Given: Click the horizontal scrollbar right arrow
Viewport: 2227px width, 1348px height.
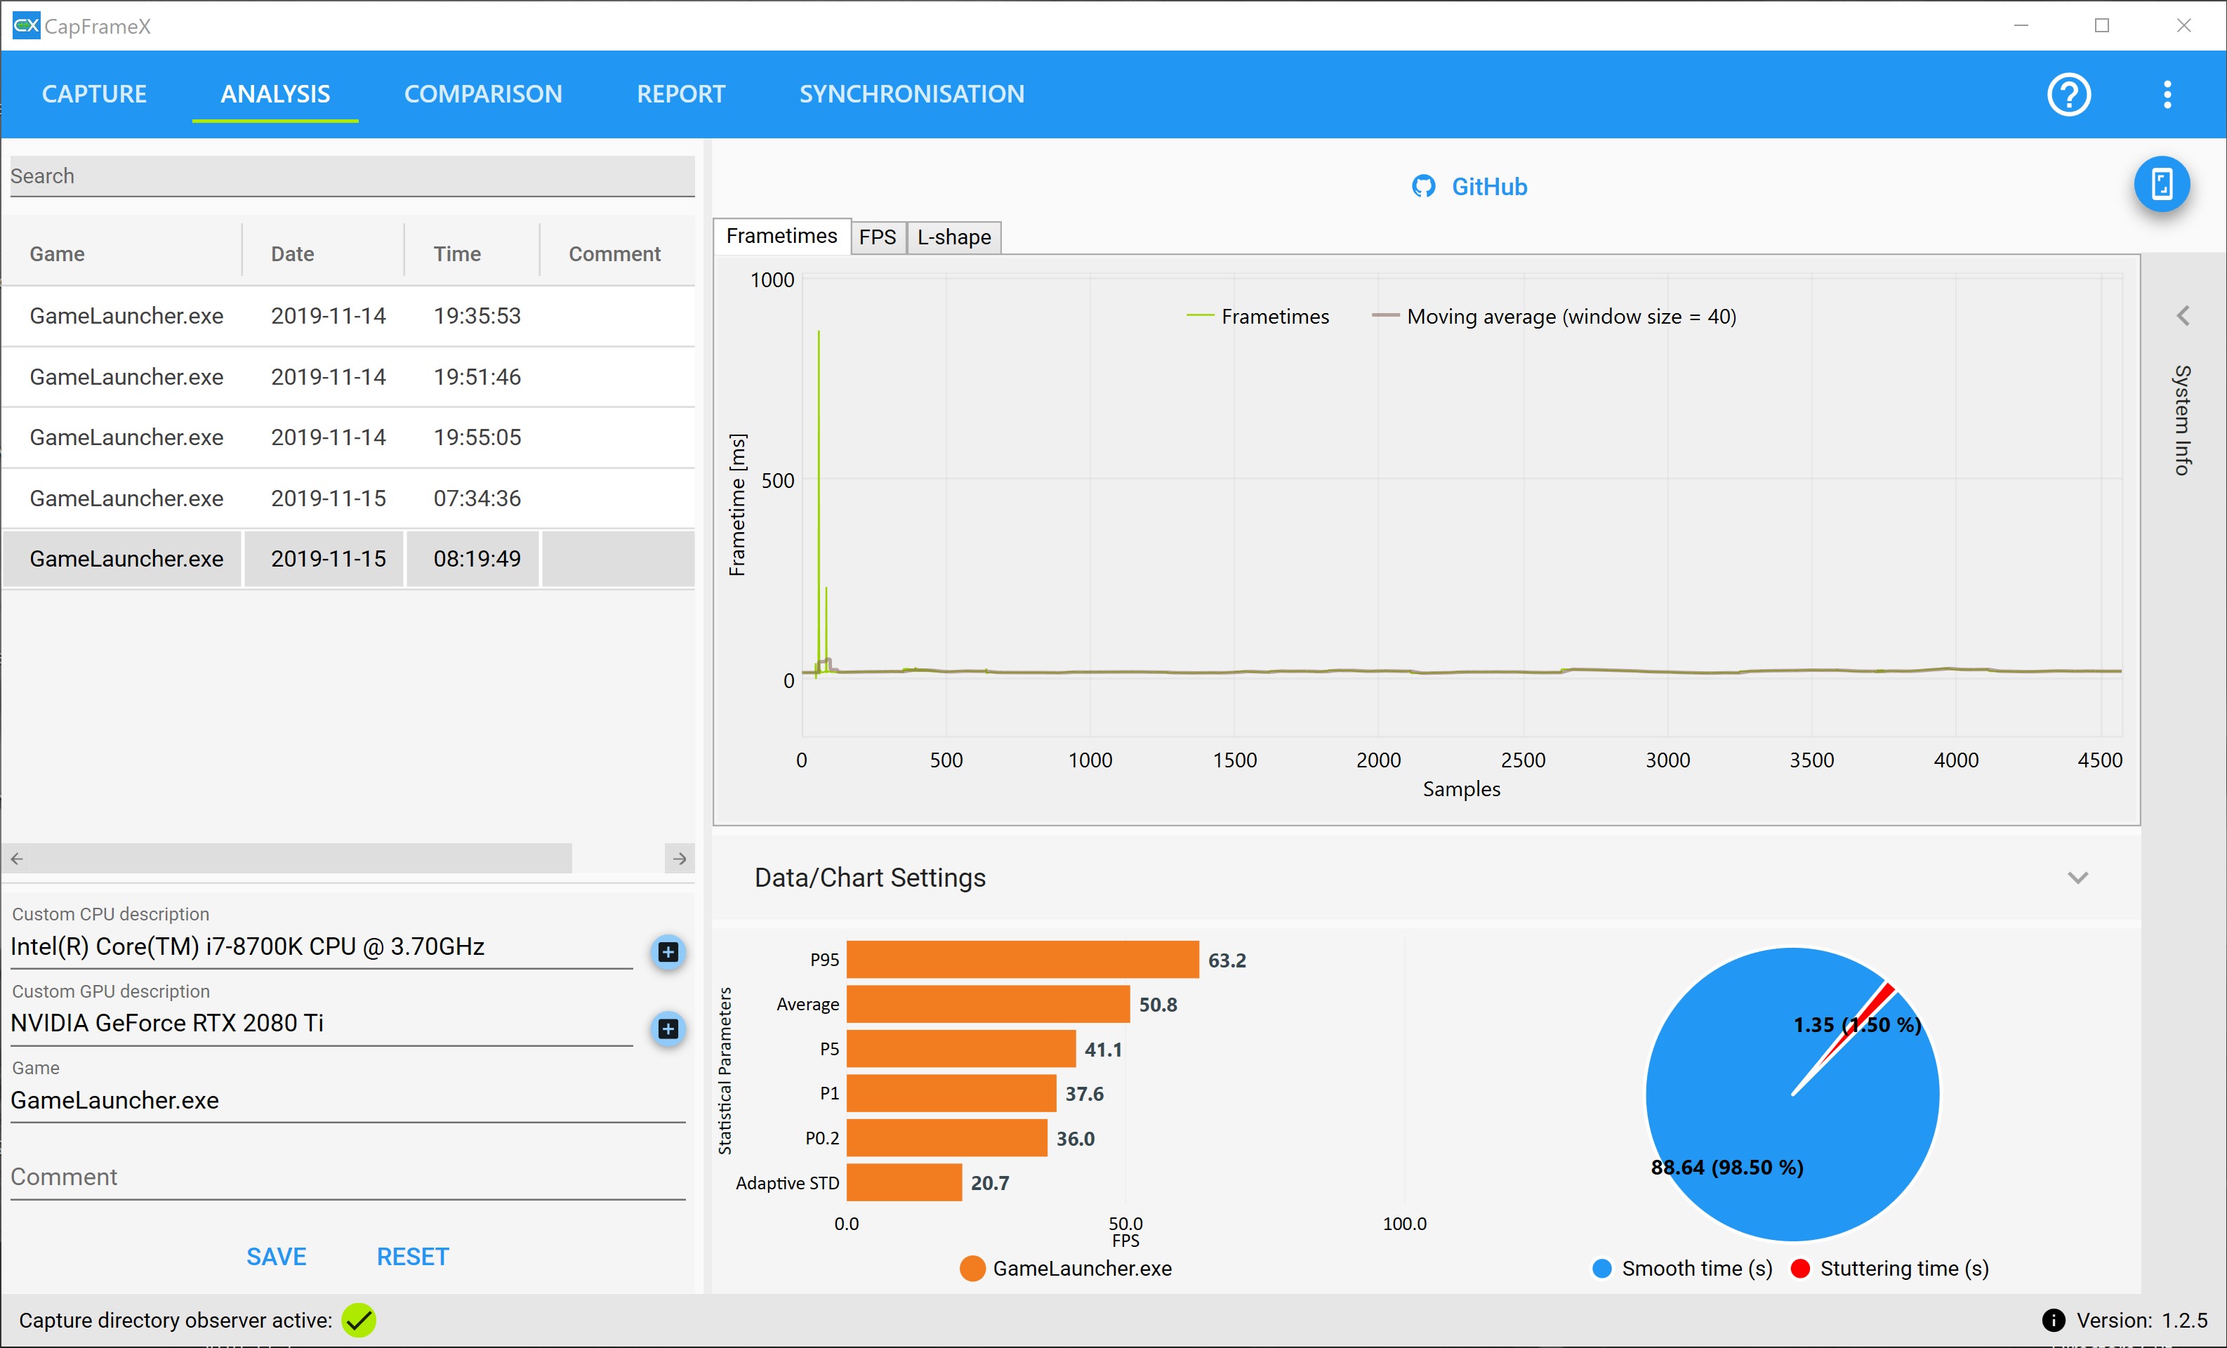Looking at the screenshot, I should tap(680, 858).
